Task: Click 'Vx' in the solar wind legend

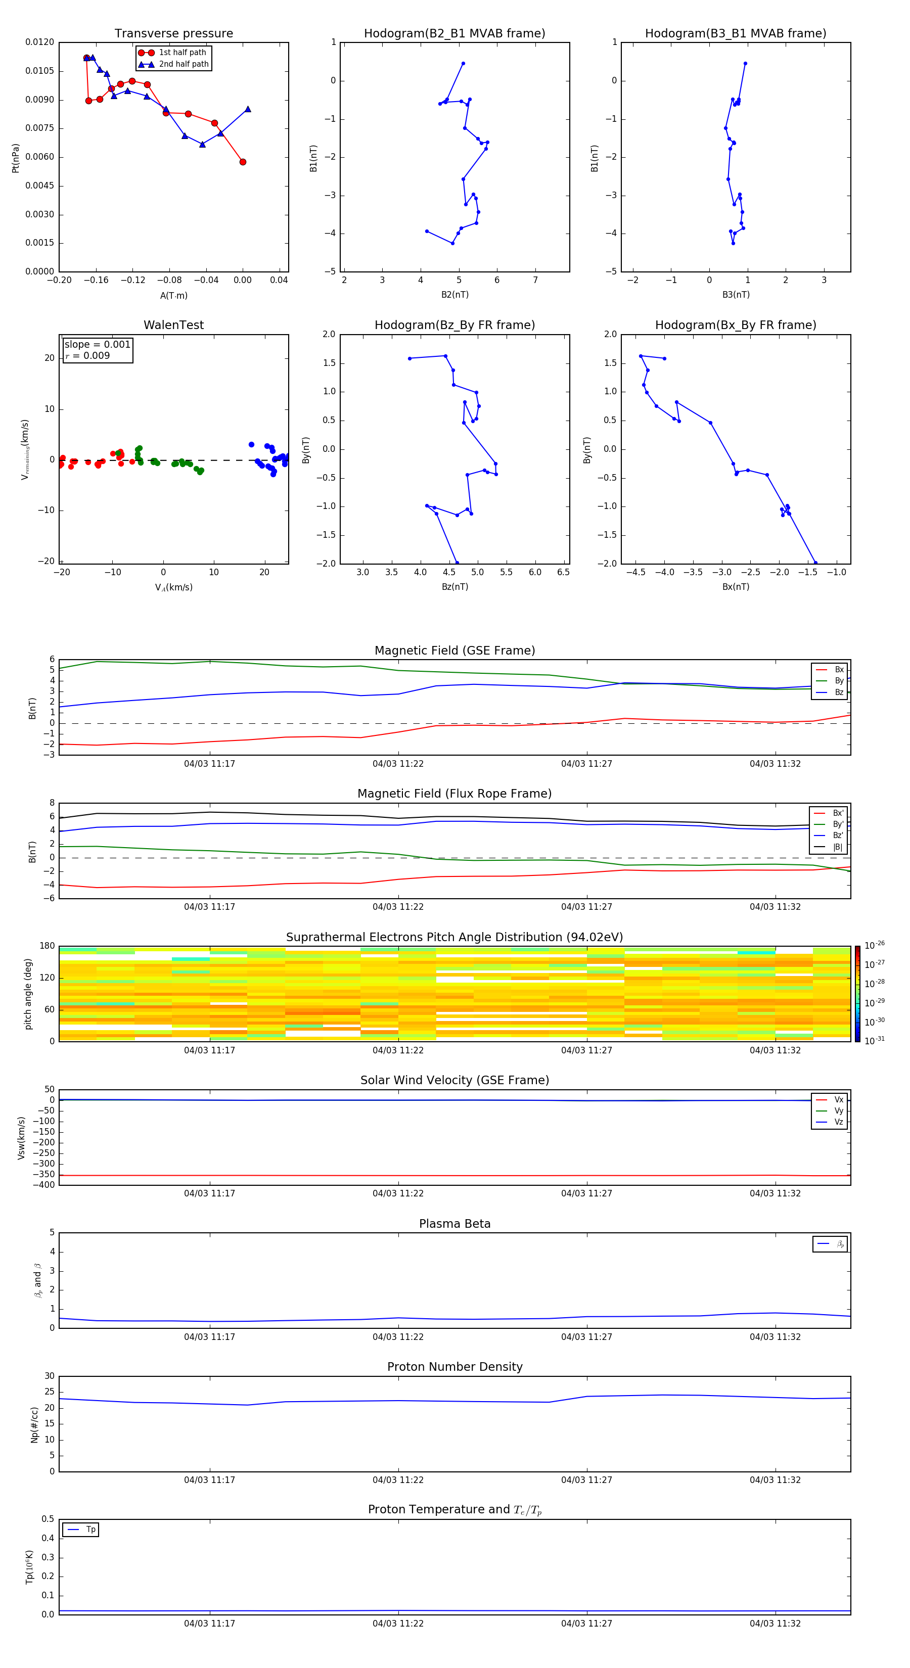Action: click(x=839, y=1100)
